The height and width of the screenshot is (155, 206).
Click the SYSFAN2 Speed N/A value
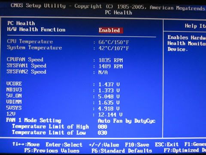(x=103, y=72)
